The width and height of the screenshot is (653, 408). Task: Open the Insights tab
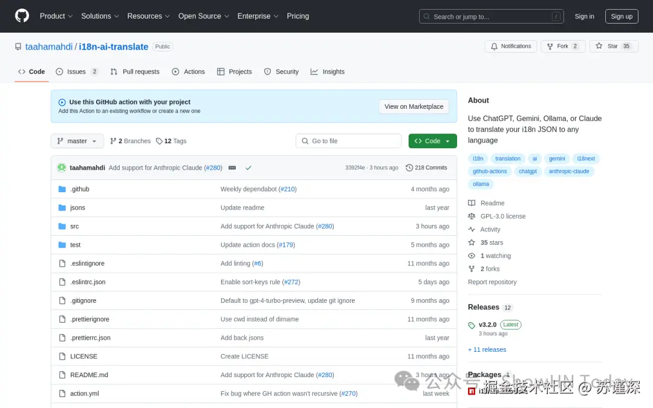[x=328, y=71]
